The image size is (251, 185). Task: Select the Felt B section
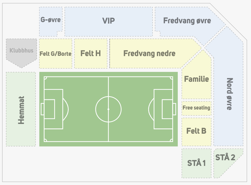[x=196, y=131]
